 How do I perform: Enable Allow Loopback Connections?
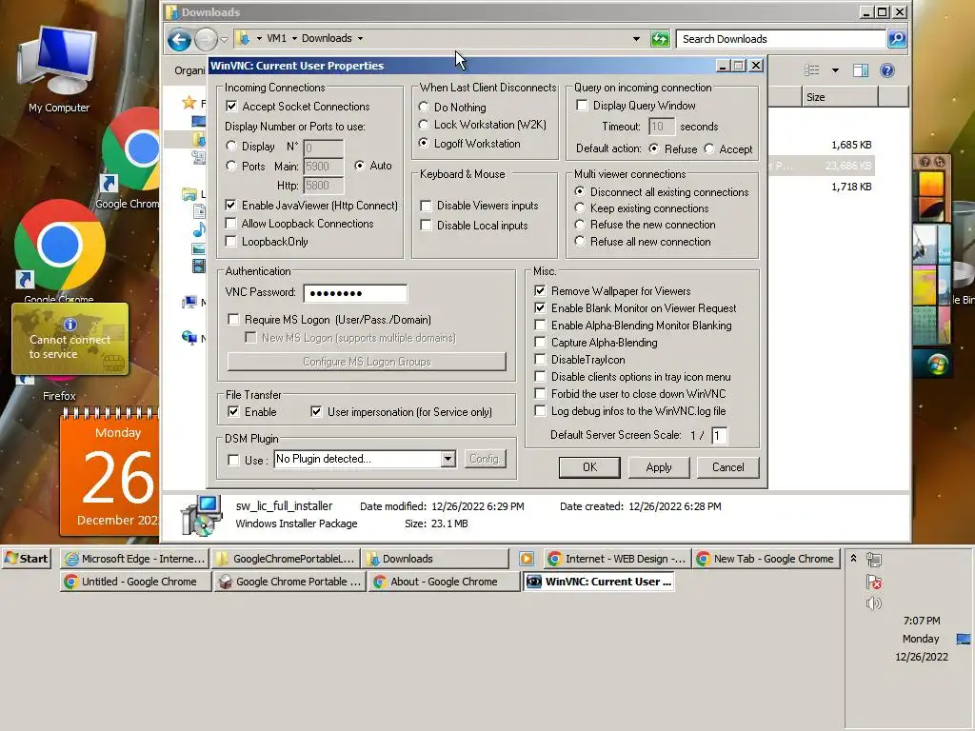coord(230,223)
